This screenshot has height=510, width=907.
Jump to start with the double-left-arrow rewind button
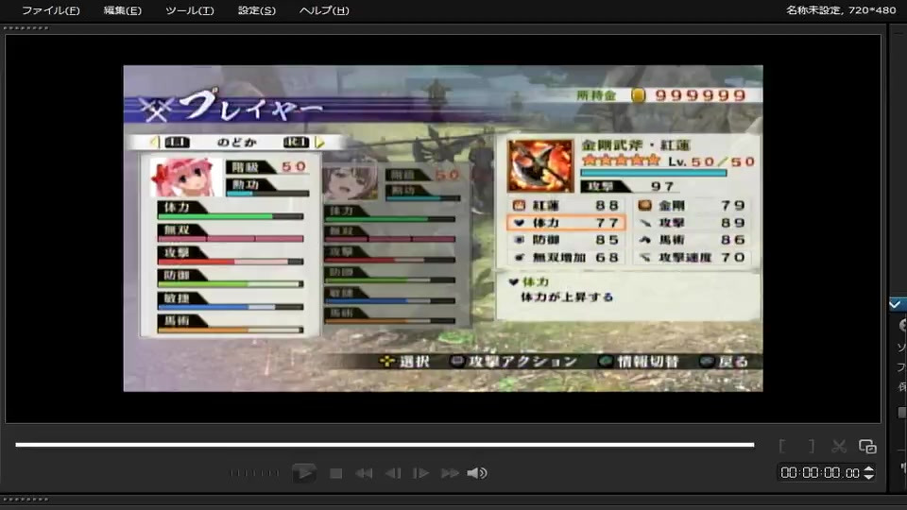coord(364,473)
